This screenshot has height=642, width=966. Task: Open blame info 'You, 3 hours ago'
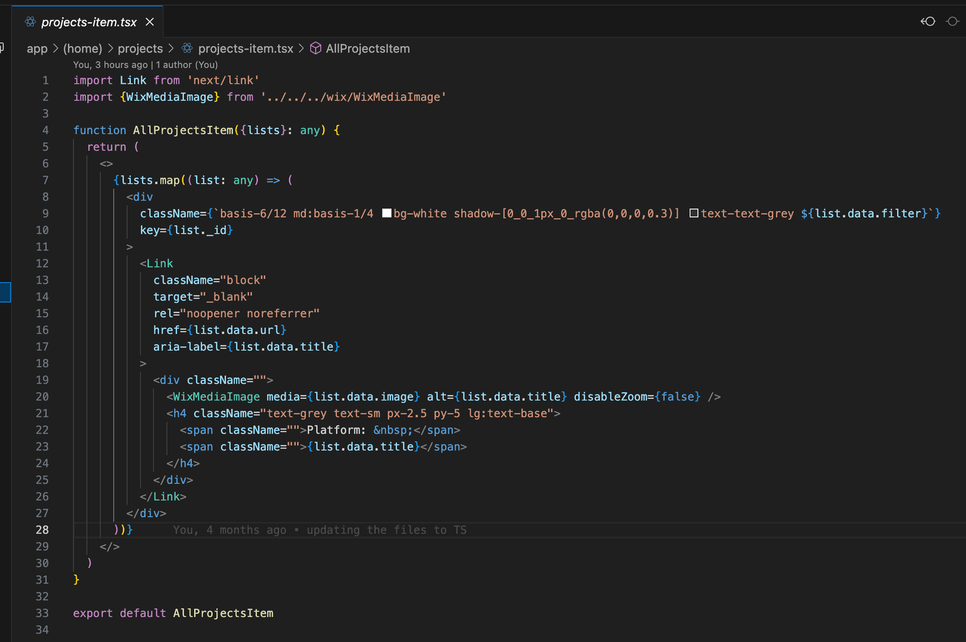[111, 65]
